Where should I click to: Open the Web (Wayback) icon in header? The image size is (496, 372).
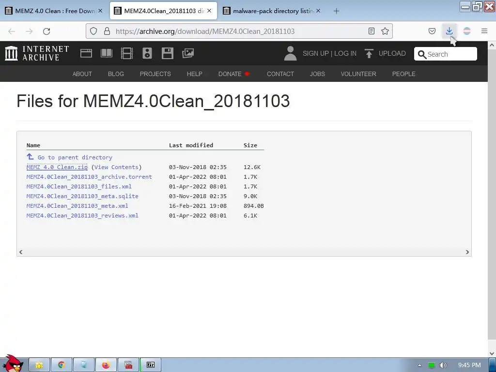(x=86, y=53)
